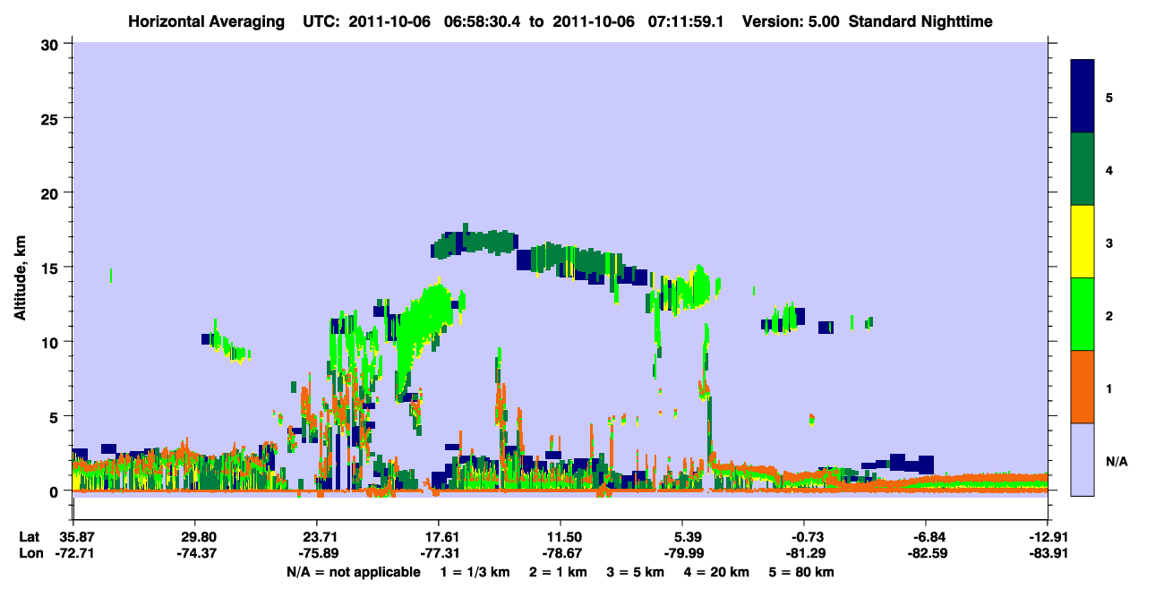The image size is (1164, 597).
Task: Click latitude value '-12.91'
Action: click(1048, 537)
